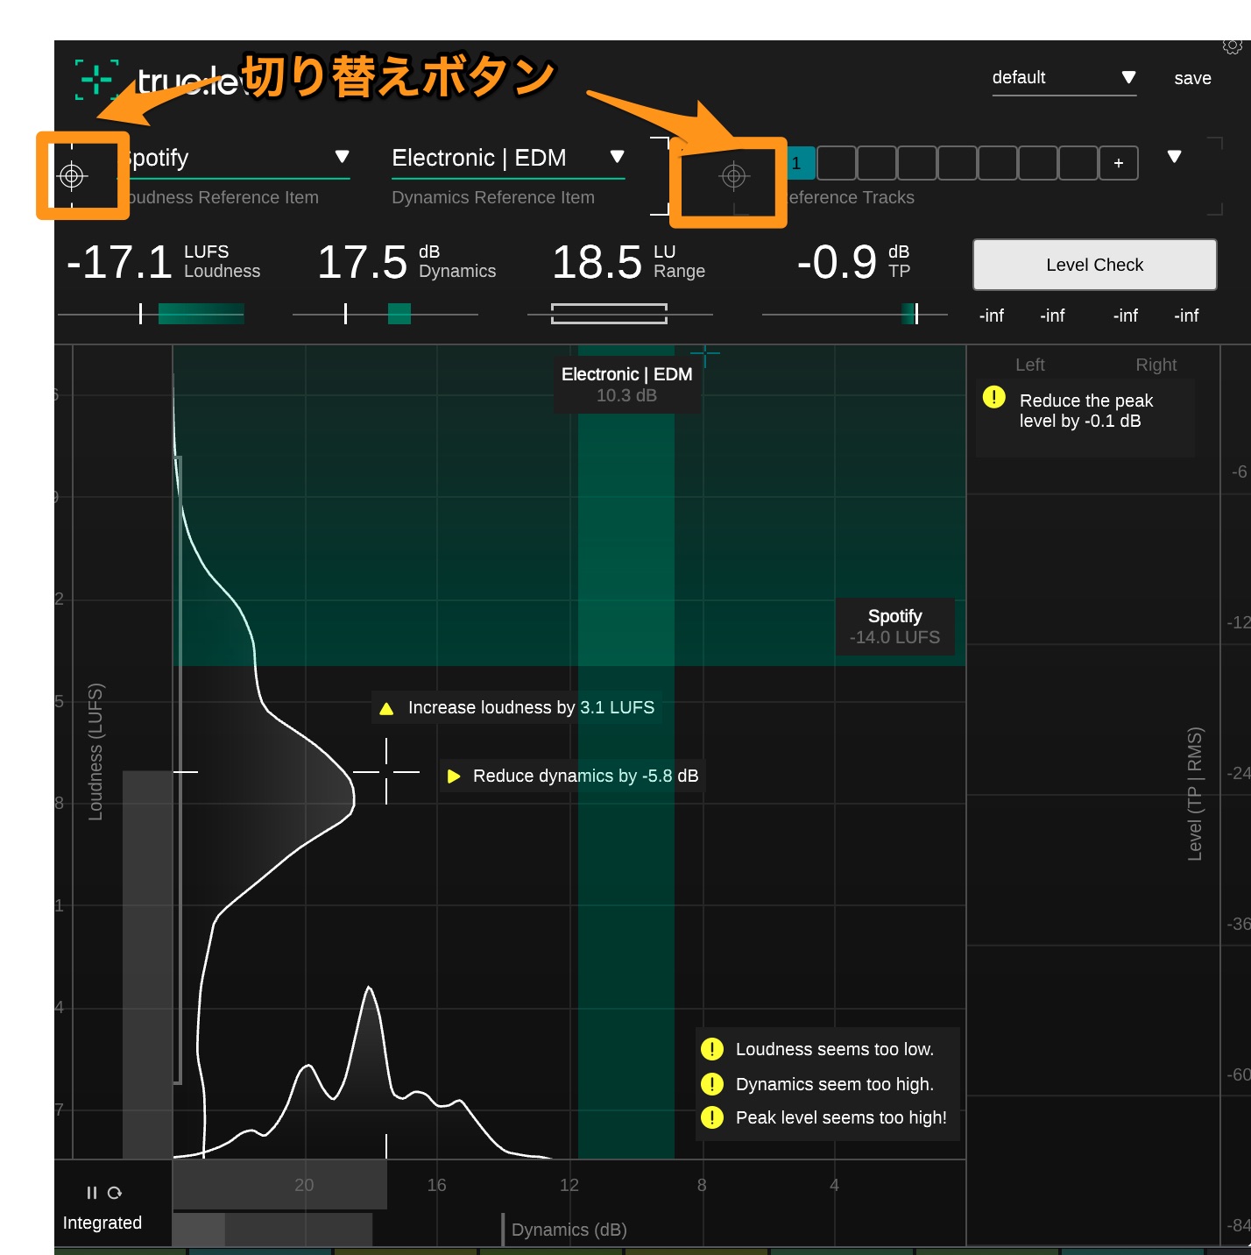Click the loudness reference target icon

pyautogui.click(x=72, y=176)
